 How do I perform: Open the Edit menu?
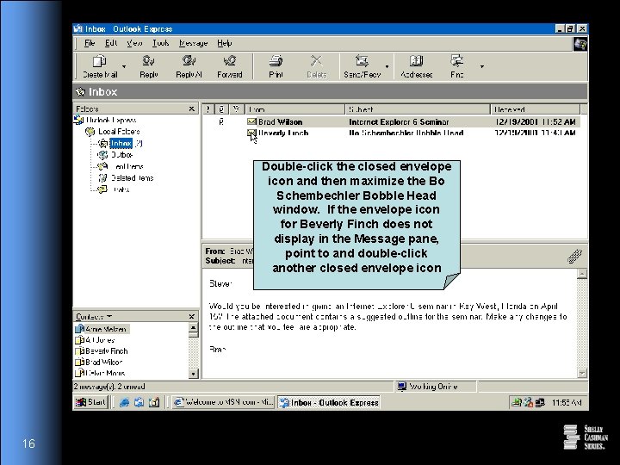(111, 43)
